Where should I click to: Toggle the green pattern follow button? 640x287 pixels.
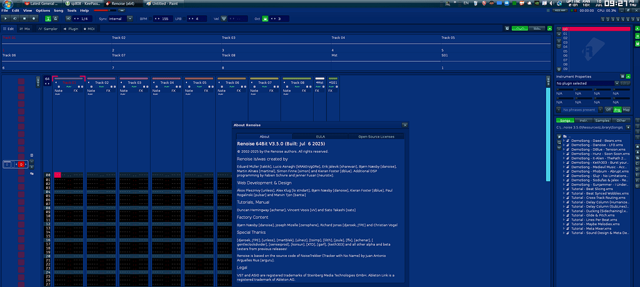point(48,18)
